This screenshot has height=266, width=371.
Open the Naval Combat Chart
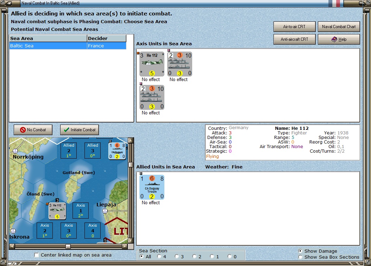(x=339, y=27)
